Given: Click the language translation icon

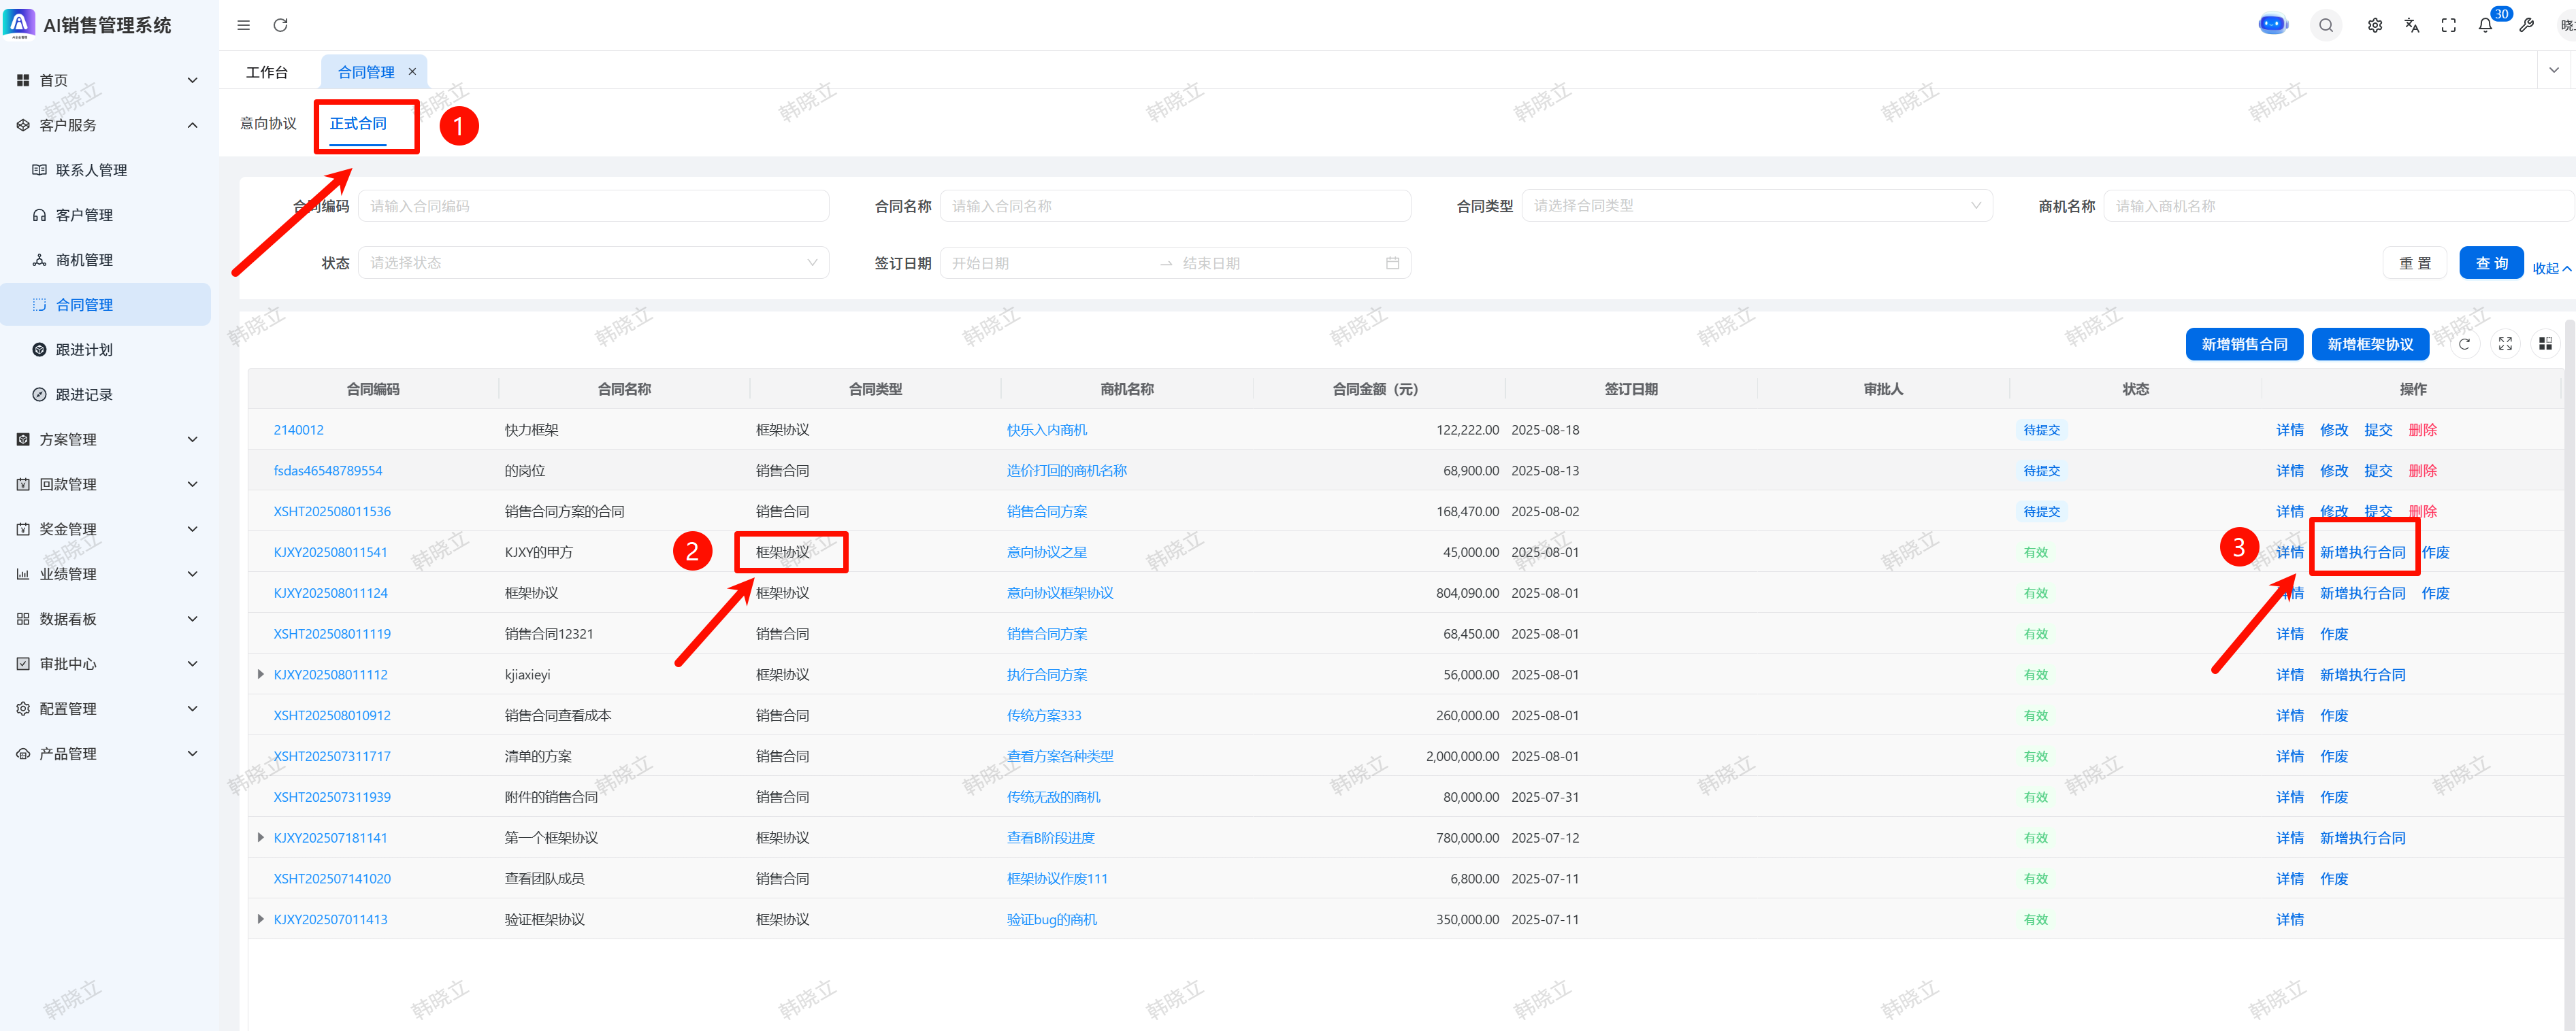Looking at the screenshot, I should click(2411, 26).
